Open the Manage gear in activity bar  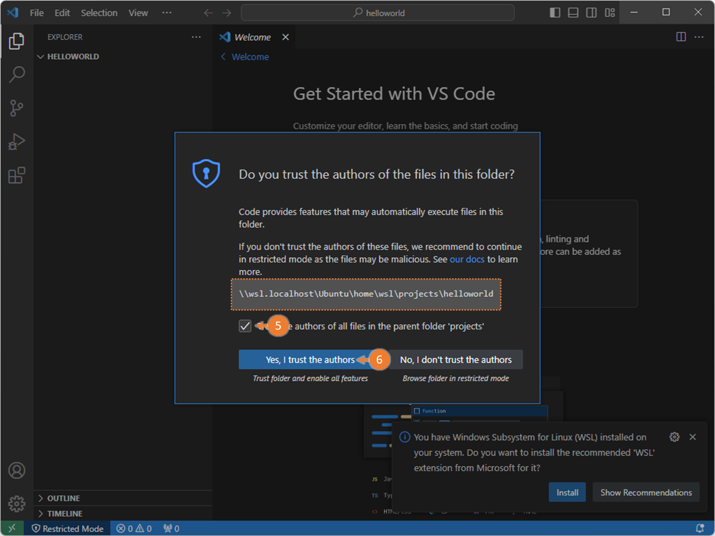pos(17,504)
